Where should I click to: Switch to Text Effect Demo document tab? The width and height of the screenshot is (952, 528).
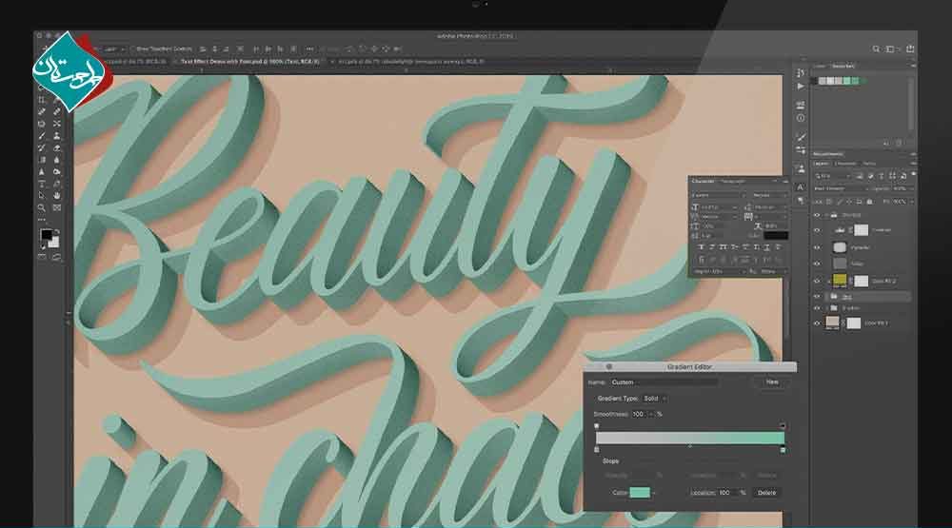tap(249, 61)
